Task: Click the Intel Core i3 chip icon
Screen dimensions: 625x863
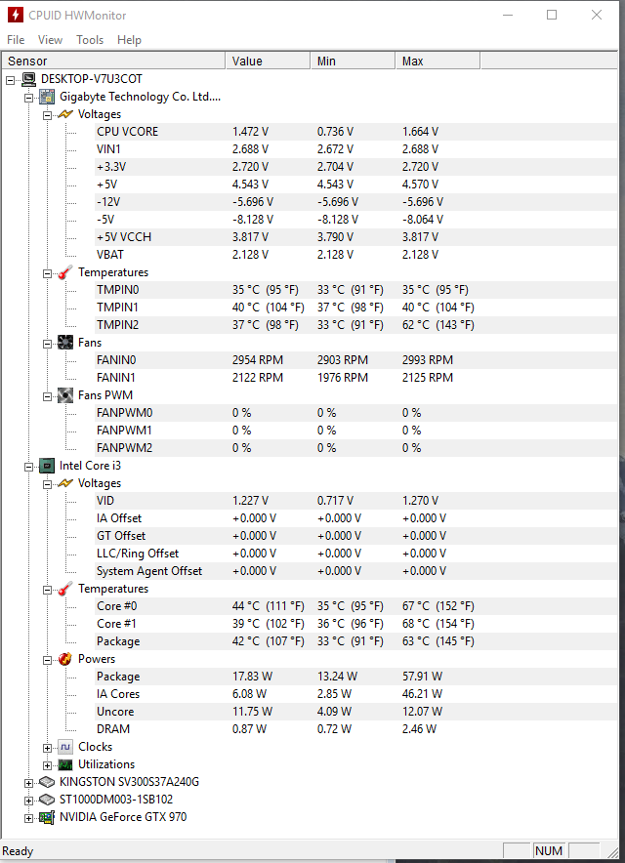Action: 47,466
